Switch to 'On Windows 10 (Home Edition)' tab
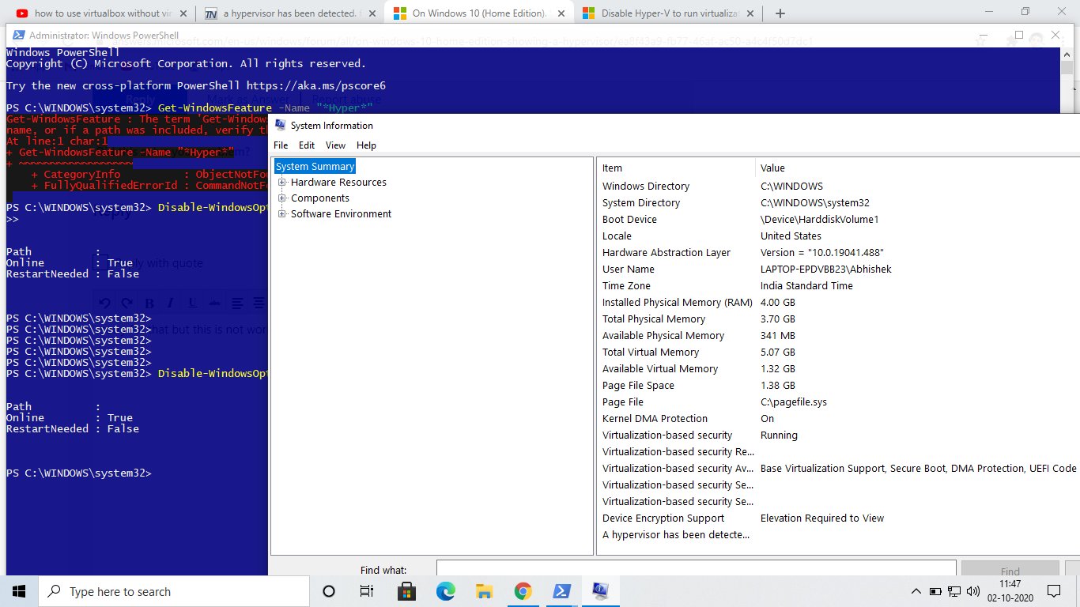 pyautogui.click(x=478, y=13)
